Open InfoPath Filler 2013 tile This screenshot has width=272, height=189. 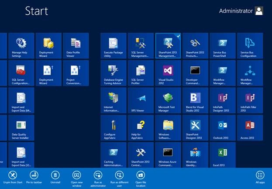(x=250, y=100)
